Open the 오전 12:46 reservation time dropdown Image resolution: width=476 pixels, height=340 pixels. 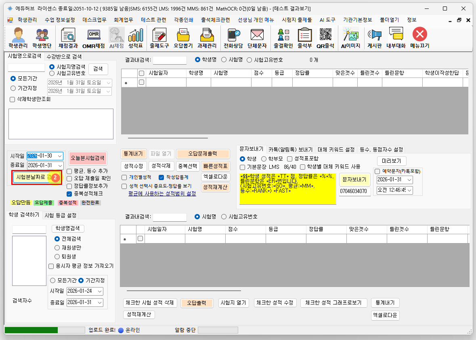pos(409,190)
